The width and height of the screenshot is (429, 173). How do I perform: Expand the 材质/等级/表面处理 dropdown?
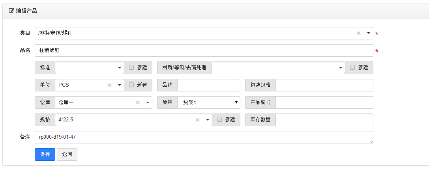click(x=340, y=68)
